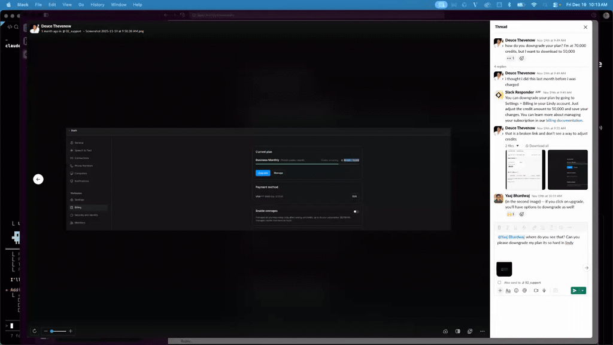Reset image rotation in viewer toolbar
Screen dimensions: 613x345
tap(34, 331)
